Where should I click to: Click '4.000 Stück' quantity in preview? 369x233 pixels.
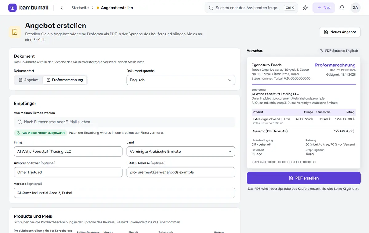304,119
